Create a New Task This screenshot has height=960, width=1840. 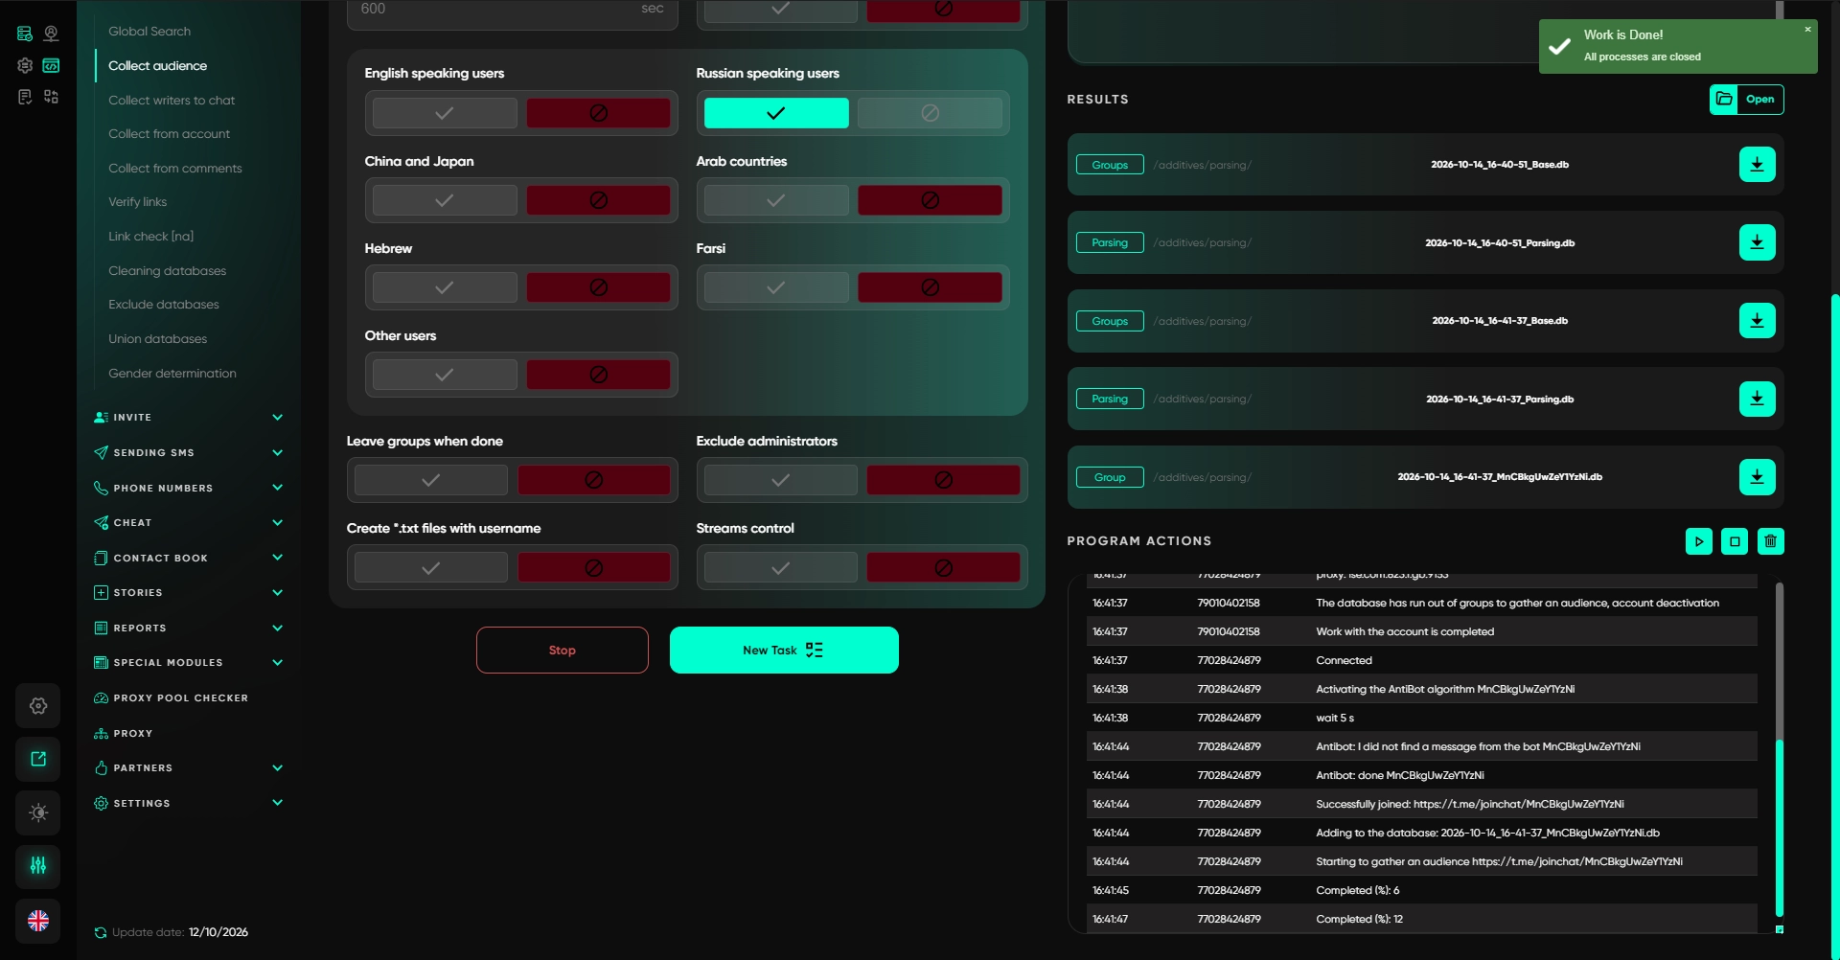[784, 651]
